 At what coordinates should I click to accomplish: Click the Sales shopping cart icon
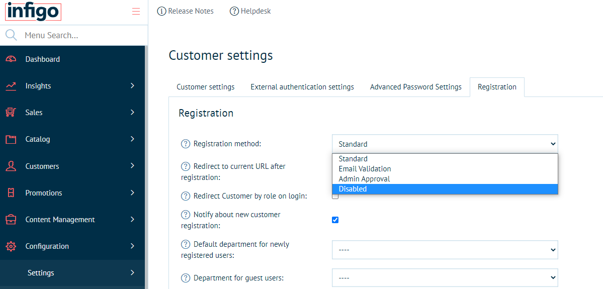click(x=11, y=113)
